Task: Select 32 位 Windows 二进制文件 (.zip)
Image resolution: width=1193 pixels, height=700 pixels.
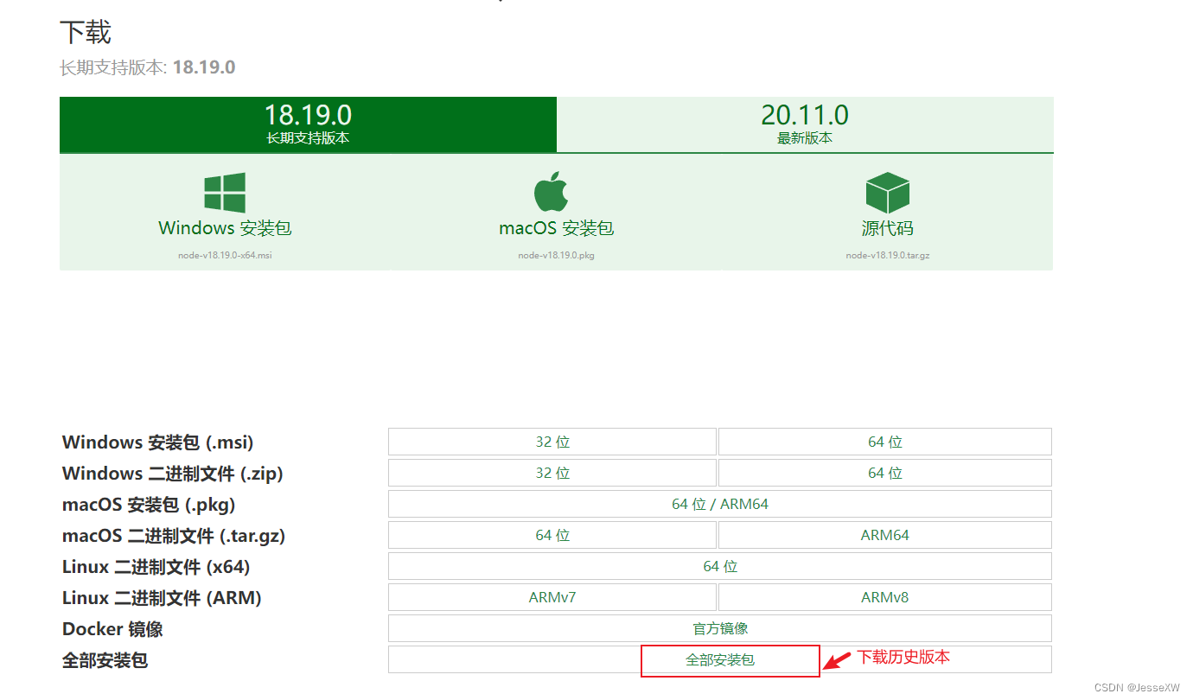Action: pyautogui.click(x=552, y=473)
